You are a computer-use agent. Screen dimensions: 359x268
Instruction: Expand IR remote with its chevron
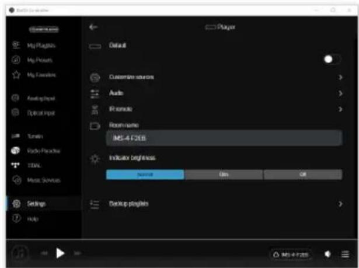coord(340,109)
